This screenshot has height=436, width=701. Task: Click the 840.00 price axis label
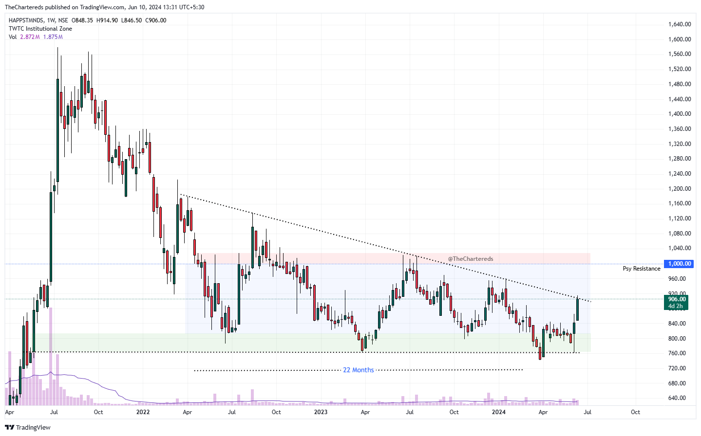click(x=677, y=324)
